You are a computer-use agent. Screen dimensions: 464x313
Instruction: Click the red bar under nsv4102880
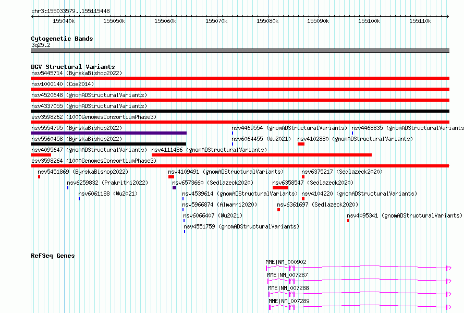(301, 144)
